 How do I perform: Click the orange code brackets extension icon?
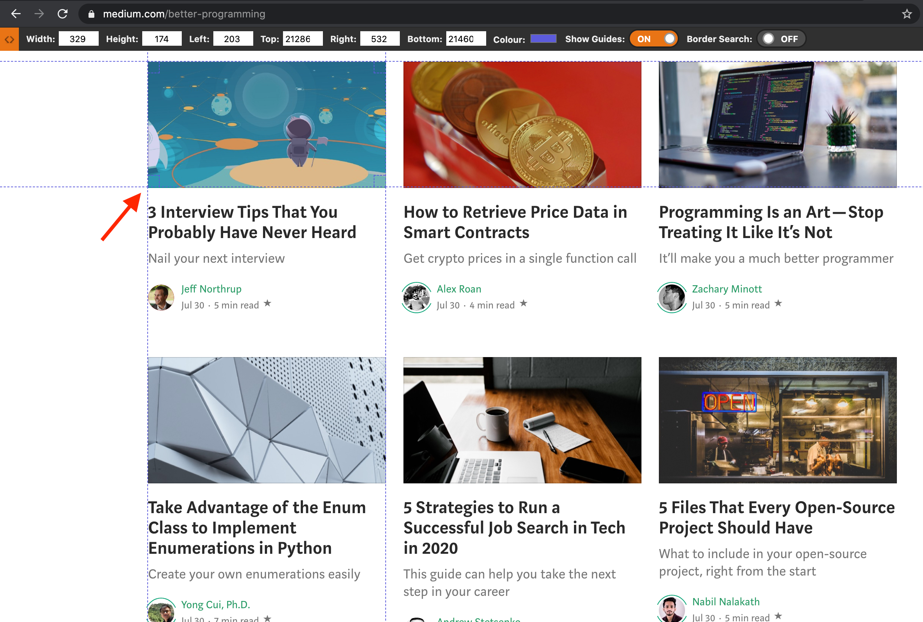(9, 39)
